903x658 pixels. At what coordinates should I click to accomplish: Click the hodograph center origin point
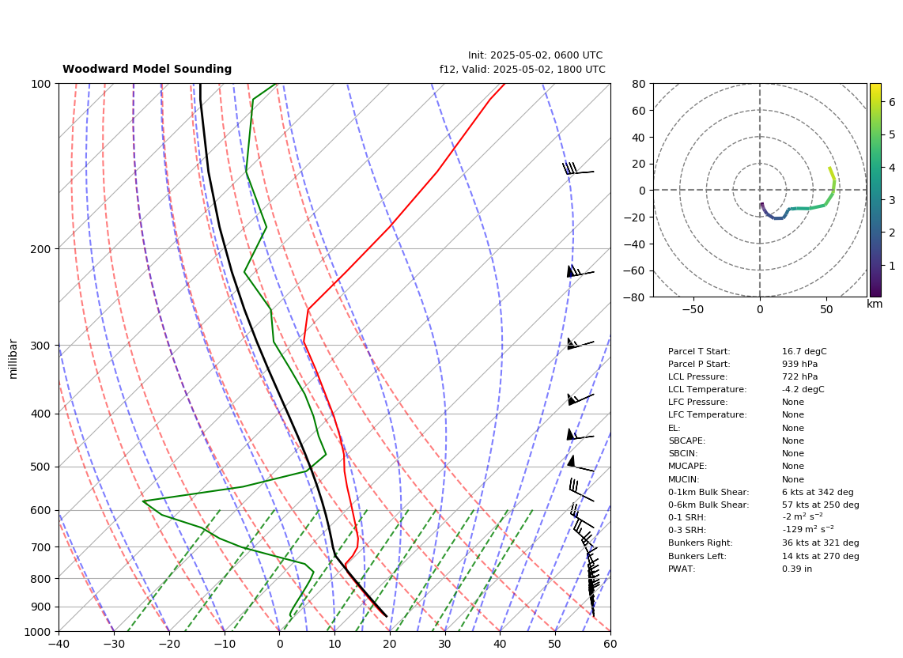pos(760,190)
